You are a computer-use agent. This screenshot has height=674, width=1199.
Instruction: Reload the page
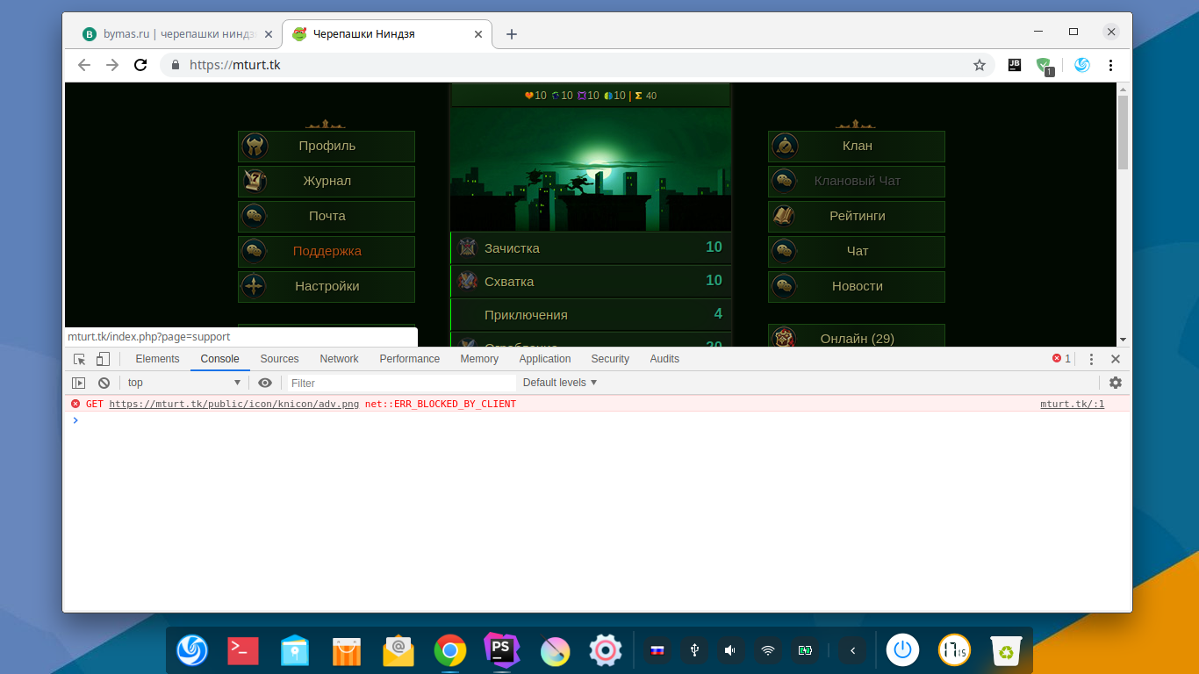140,65
